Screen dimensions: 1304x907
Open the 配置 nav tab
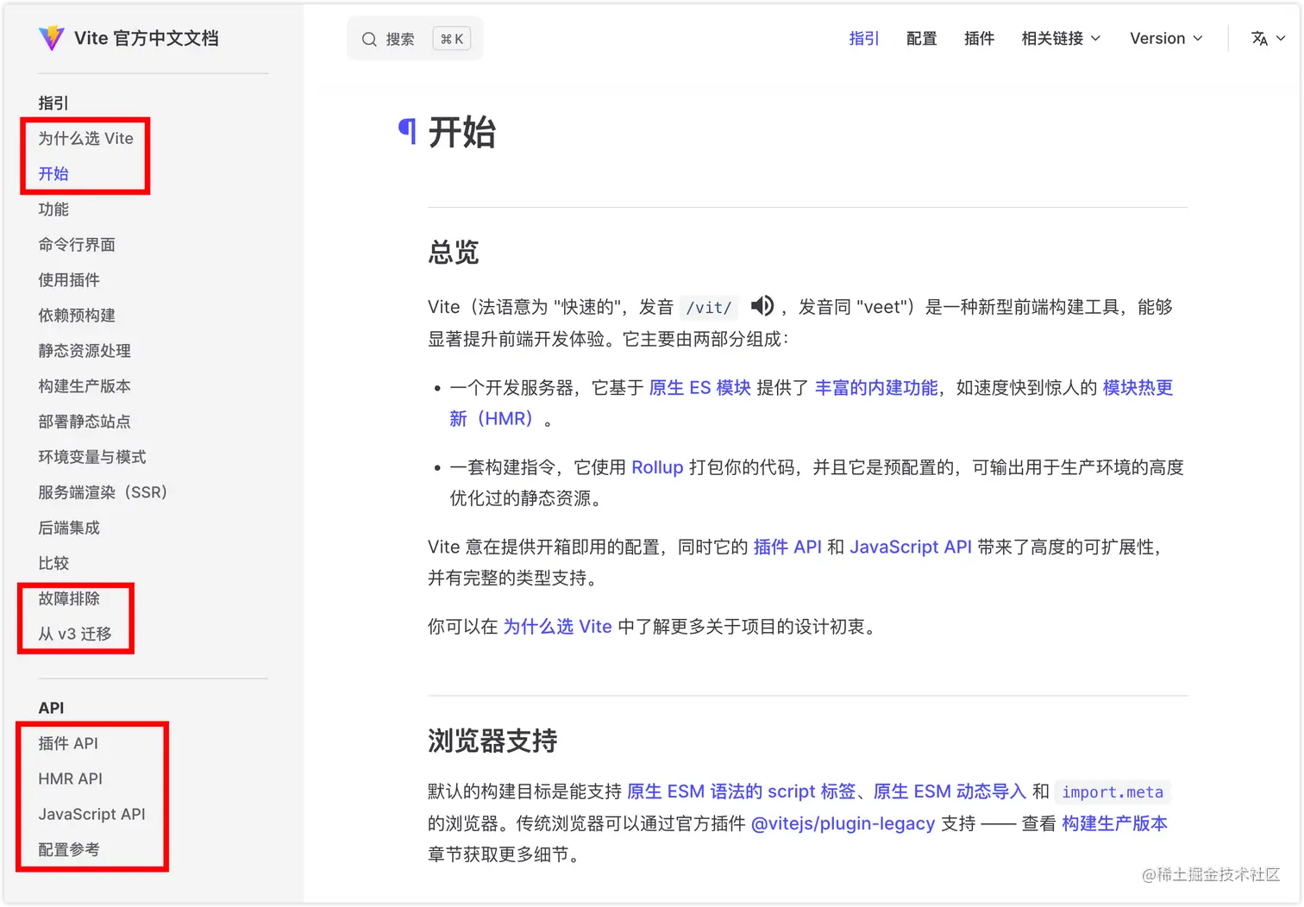(921, 38)
